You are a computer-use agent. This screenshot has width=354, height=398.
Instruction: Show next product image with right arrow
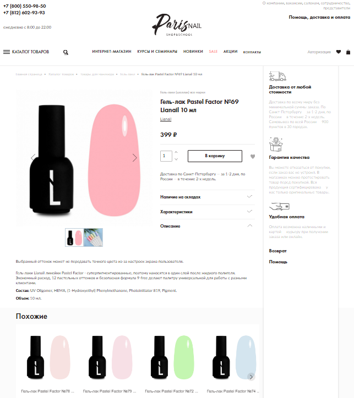pyautogui.click(x=135, y=158)
